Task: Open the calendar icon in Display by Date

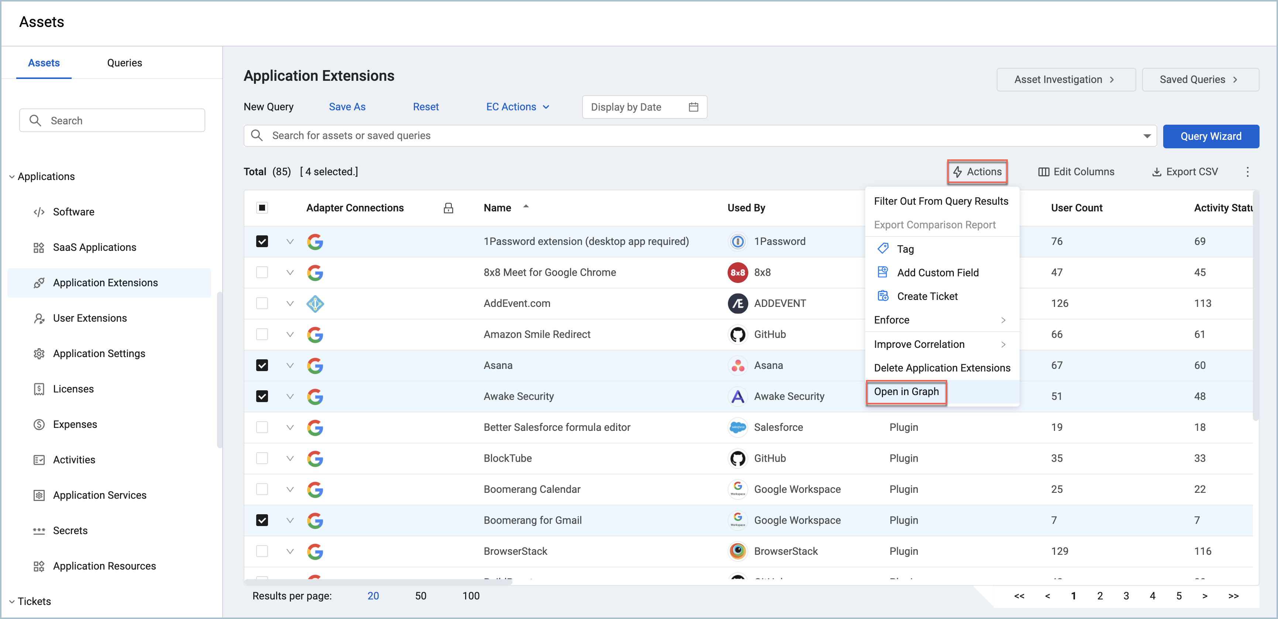Action: [693, 107]
